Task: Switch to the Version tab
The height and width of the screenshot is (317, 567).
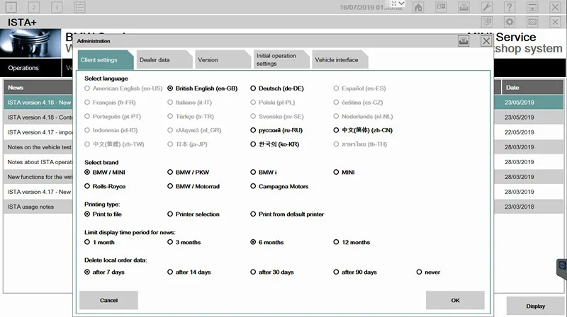Action: point(222,59)
